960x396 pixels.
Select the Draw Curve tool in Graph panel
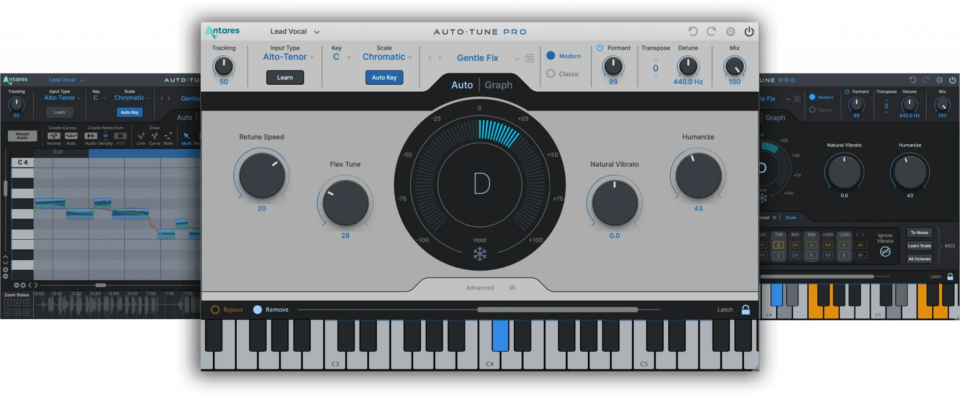(x=154, y=136)
